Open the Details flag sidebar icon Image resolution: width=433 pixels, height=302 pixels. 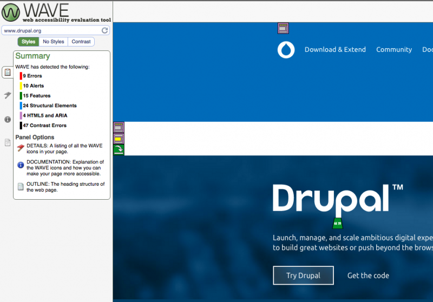8,95
